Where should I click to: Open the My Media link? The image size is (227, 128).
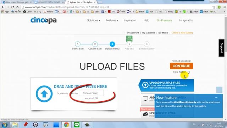[163, 33]
